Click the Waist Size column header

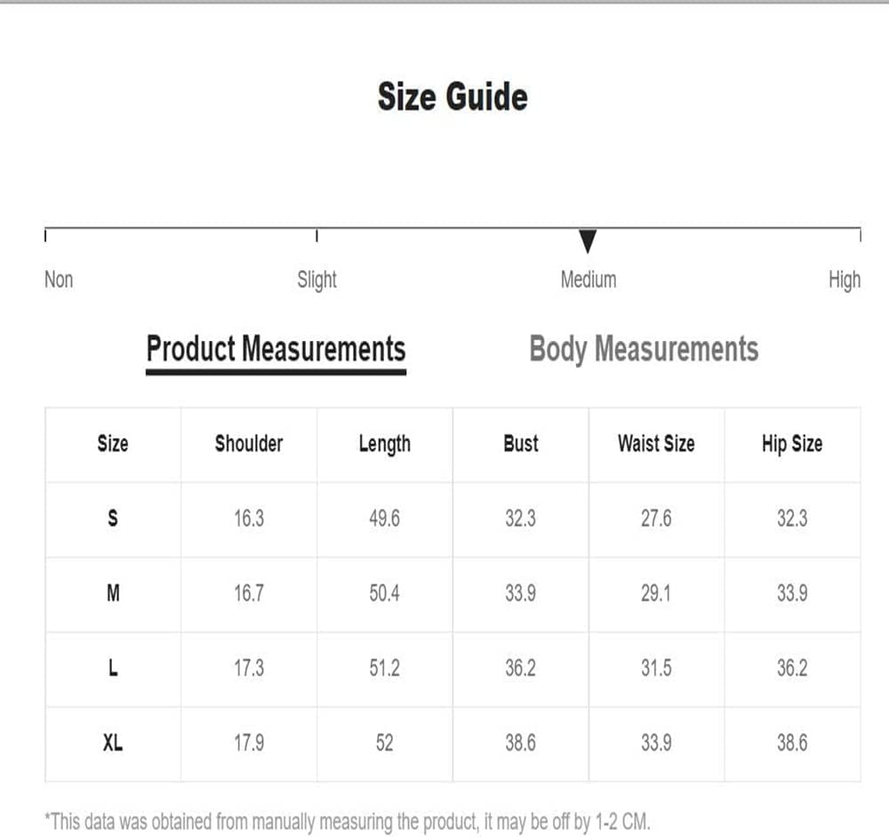point(657,443)
